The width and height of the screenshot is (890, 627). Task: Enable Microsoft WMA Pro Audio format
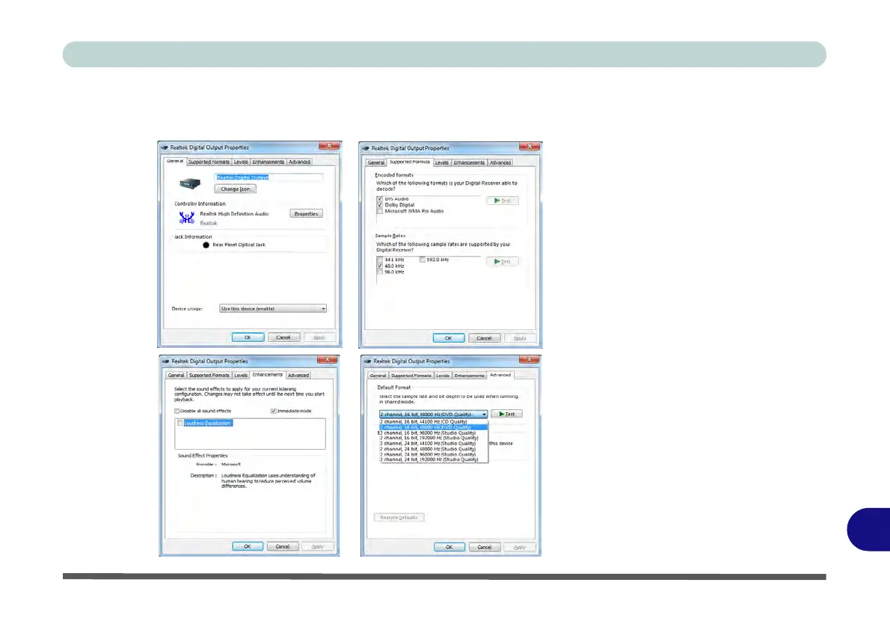tap(380, 211)
